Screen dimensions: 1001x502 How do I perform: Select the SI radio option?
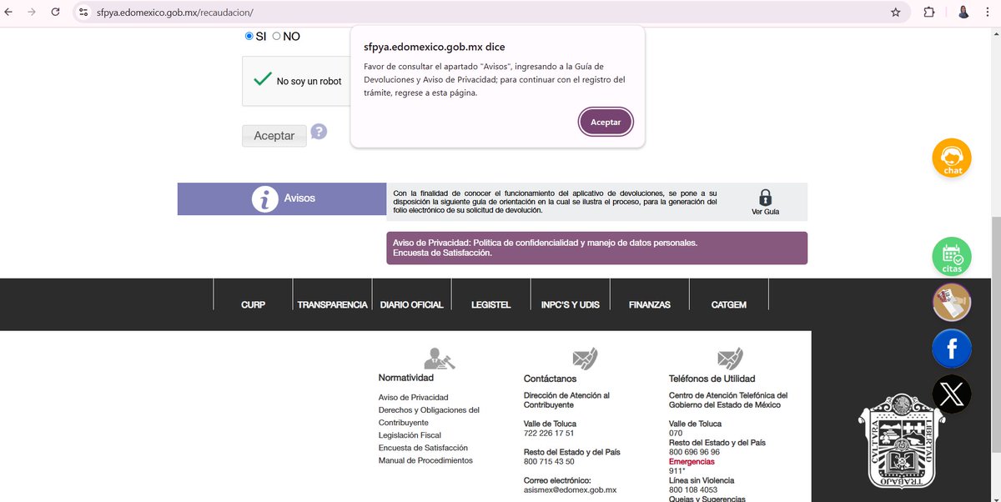tap(249, 36)
